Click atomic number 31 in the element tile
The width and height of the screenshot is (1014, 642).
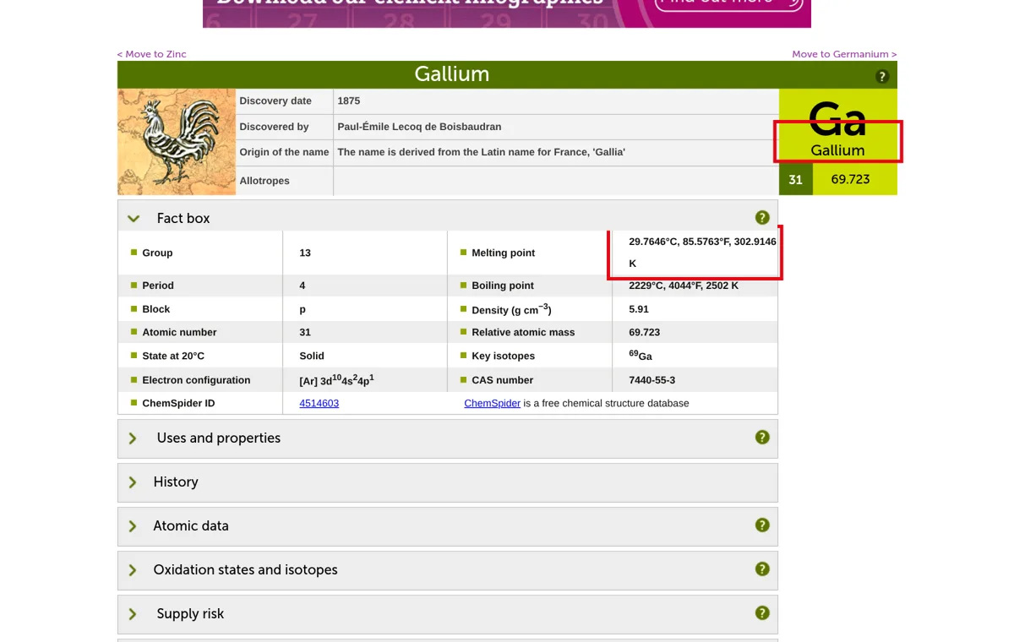click(795, 179)
